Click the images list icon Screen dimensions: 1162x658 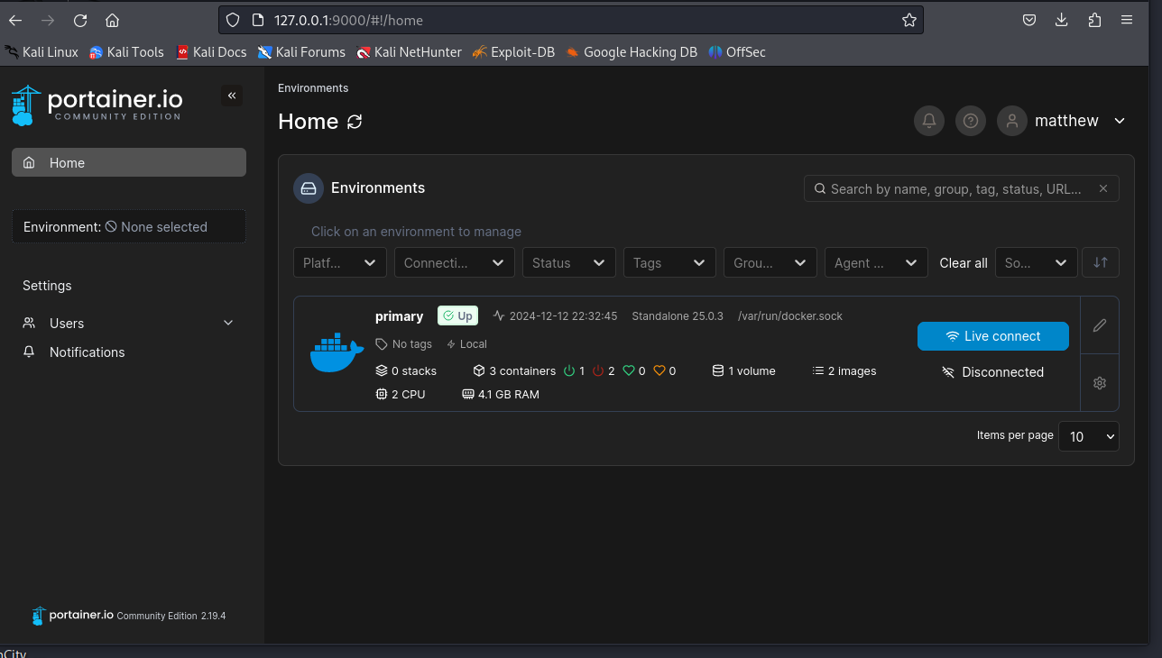point(818,370)
